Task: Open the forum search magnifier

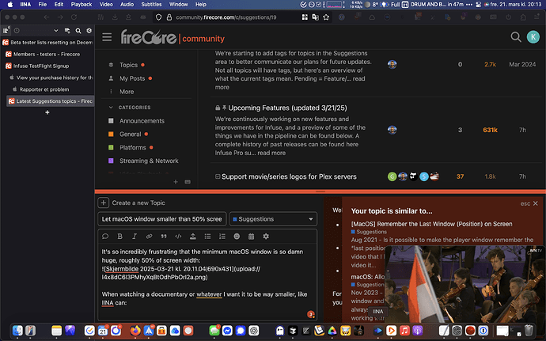Action: pyautogui.click(x=516, y=37)
